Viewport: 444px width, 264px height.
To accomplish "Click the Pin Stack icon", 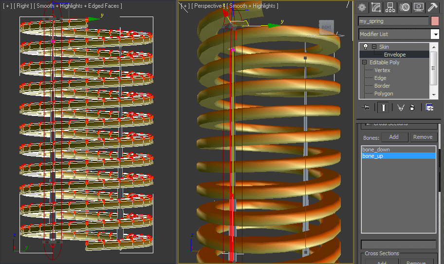I will click(x=367, y=108).
